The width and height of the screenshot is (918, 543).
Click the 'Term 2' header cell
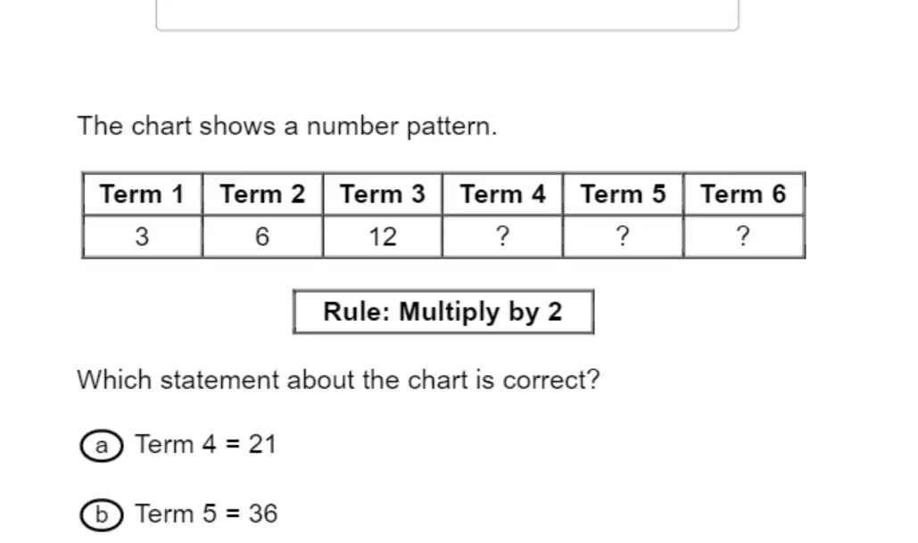262,194
